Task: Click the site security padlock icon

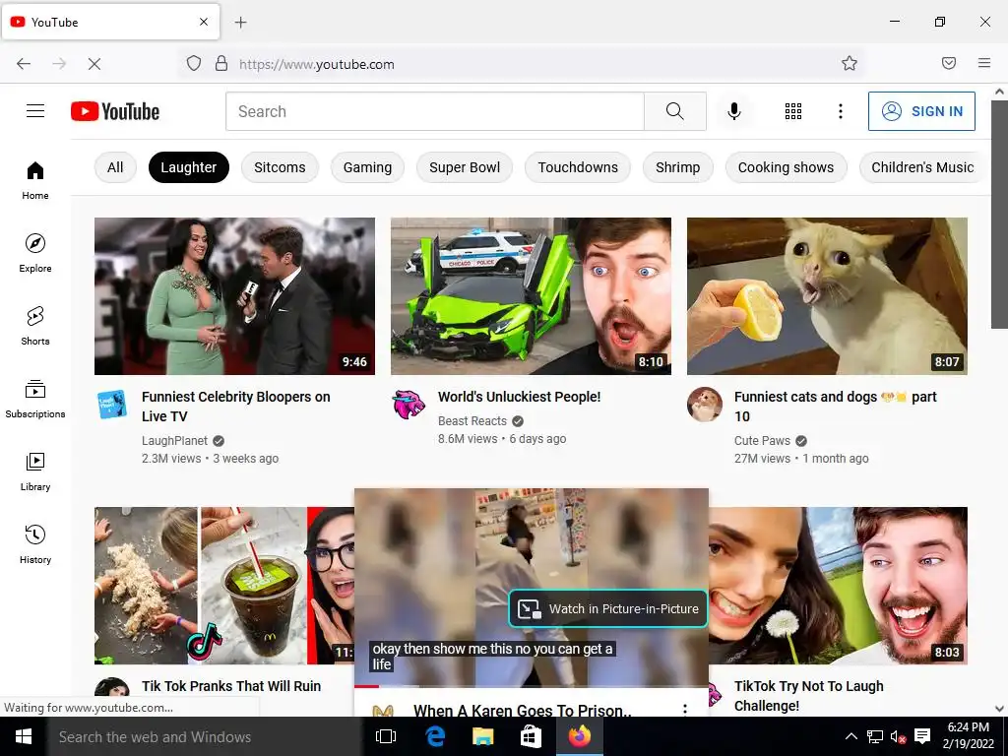Action: point(221,63)
